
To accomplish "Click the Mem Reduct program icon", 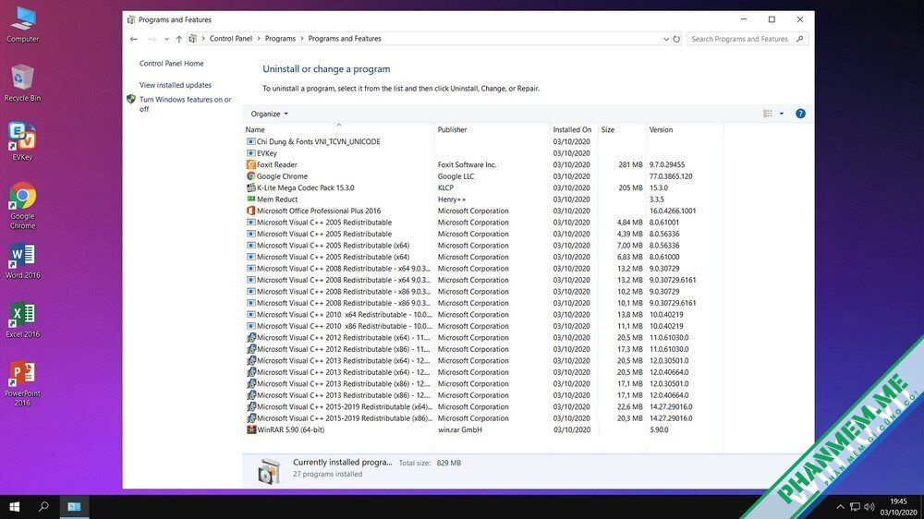I will pos(251,199).
